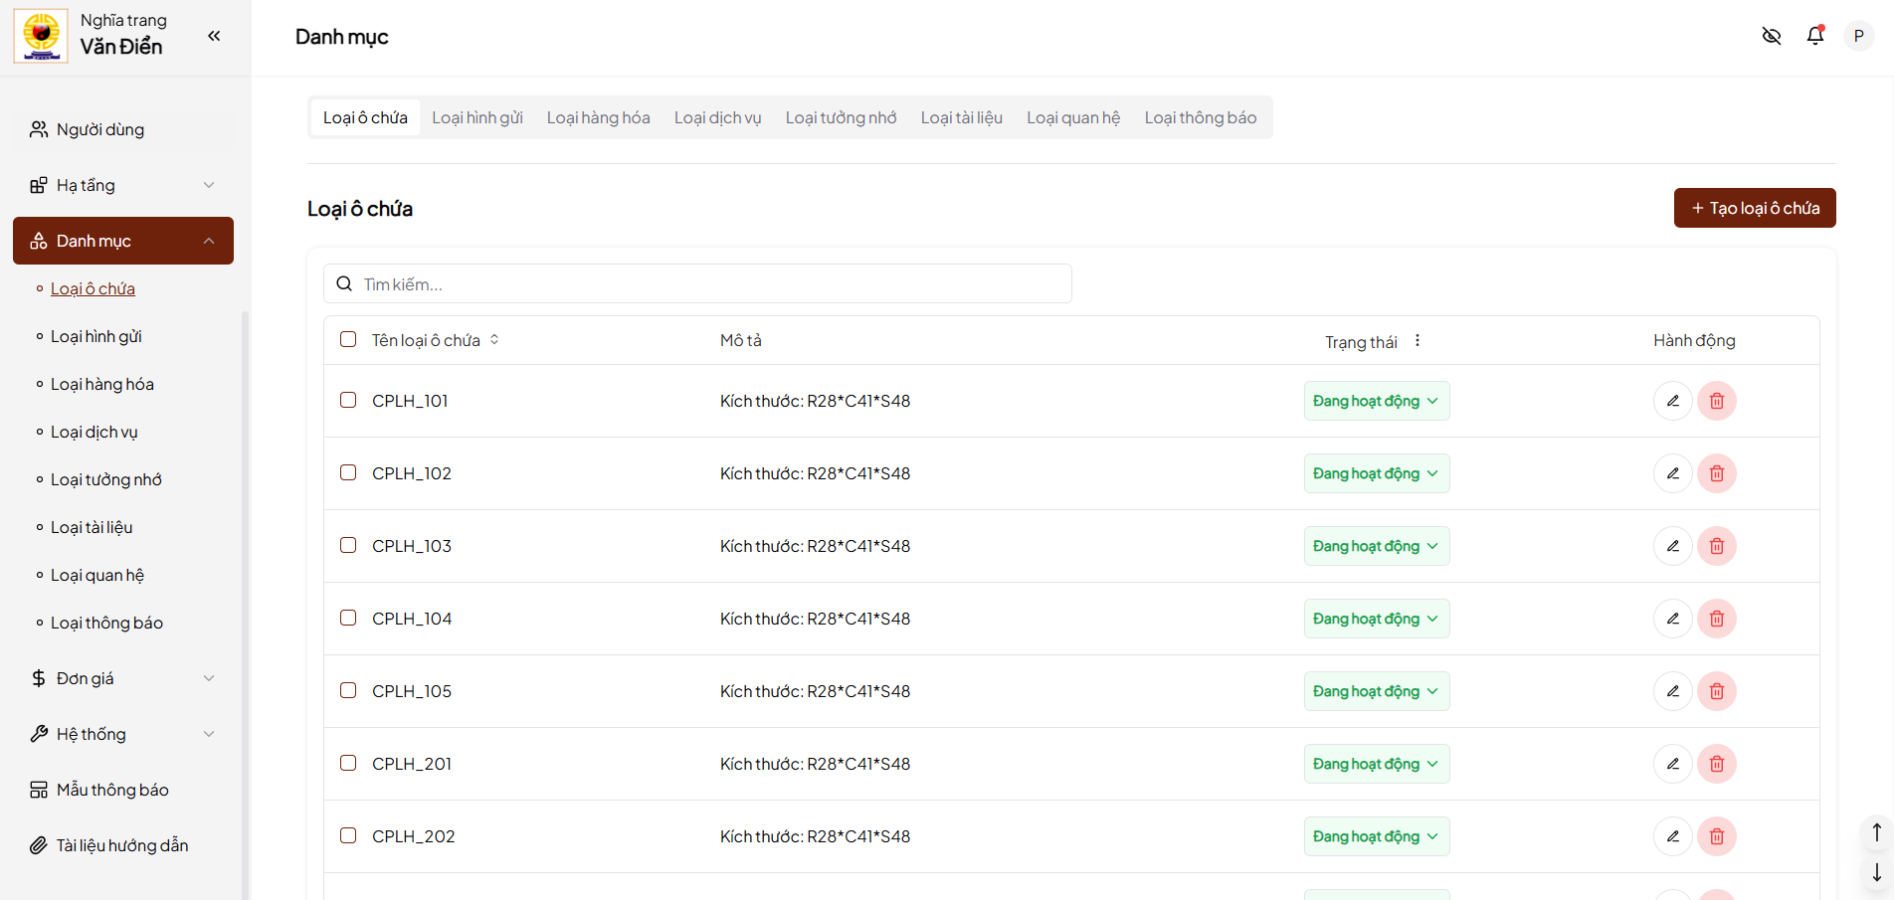Toggle the crossed-out eye visibility icon
This screenshot has width=1894, height=900.
pos(1772,36)
